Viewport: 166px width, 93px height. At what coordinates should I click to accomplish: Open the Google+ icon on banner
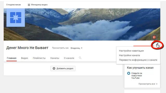(154, 37)
